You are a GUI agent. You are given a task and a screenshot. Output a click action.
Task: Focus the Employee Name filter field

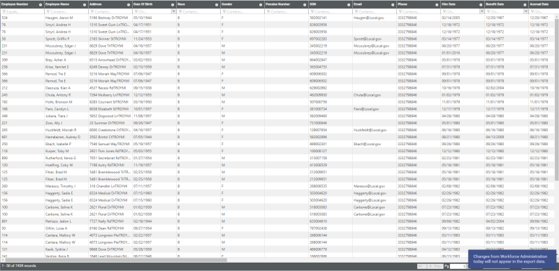pyautogui.click(x=66, y=11)
